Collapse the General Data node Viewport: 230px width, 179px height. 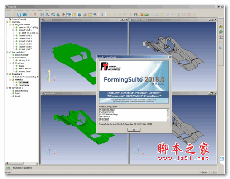click(x=10, y=58)
